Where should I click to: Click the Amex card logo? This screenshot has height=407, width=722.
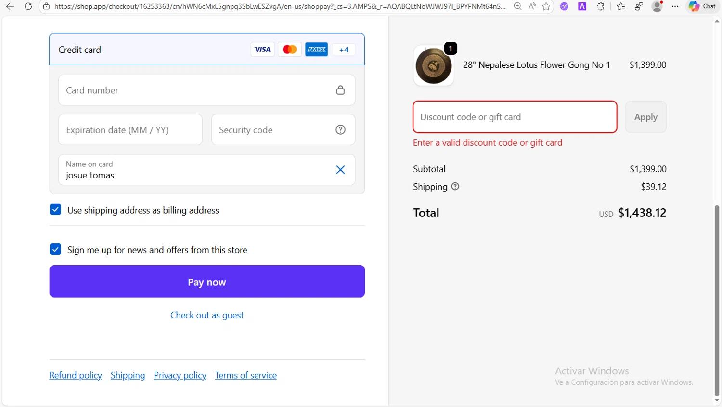click(x=317, y=50)
